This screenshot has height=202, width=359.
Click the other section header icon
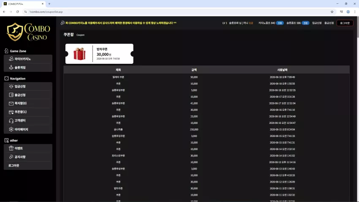point(6,140)
